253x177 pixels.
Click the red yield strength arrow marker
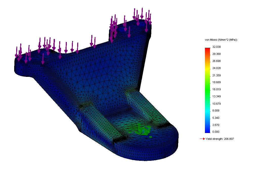pyautogui.click(x=202, y=139)
